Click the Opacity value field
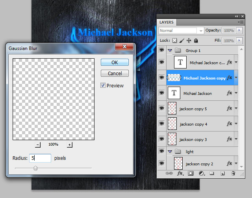 [x=229, y=30]
